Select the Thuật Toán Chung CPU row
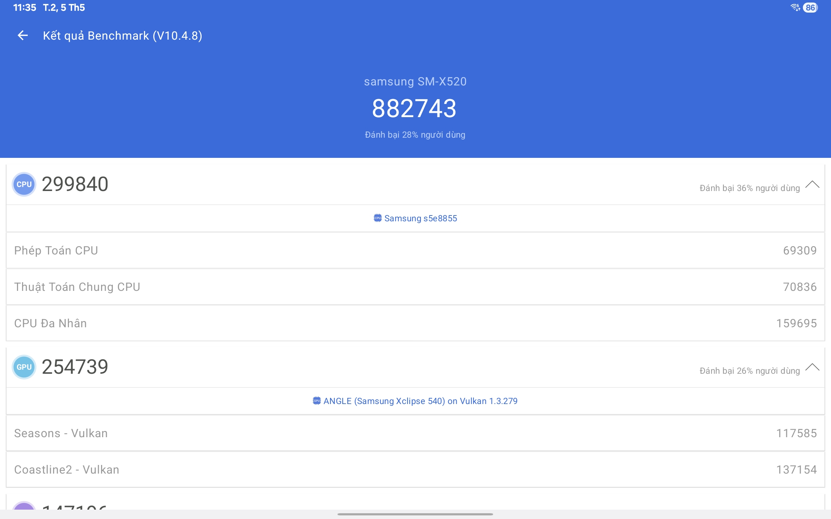This screenshot has height=519, width=831. tap(415, 287)
